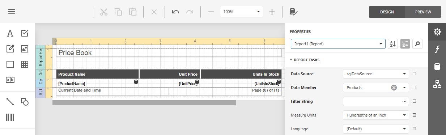Select the Rich Text control tool
446x135 pixels.
10,48
